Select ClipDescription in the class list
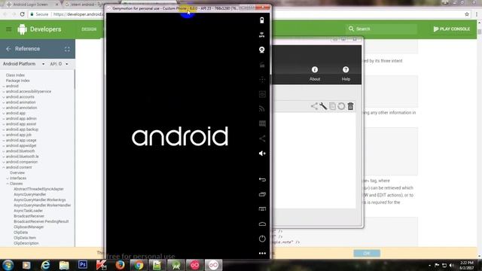This screenshot has height=271, width=482. pyautogui.click(x=26, y=243)
